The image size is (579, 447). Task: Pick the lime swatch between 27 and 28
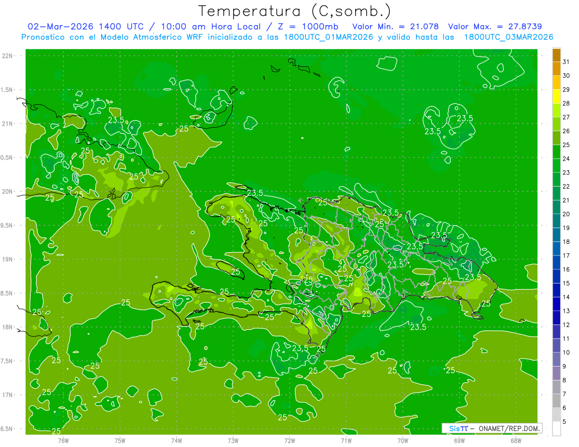pos(556,110)
